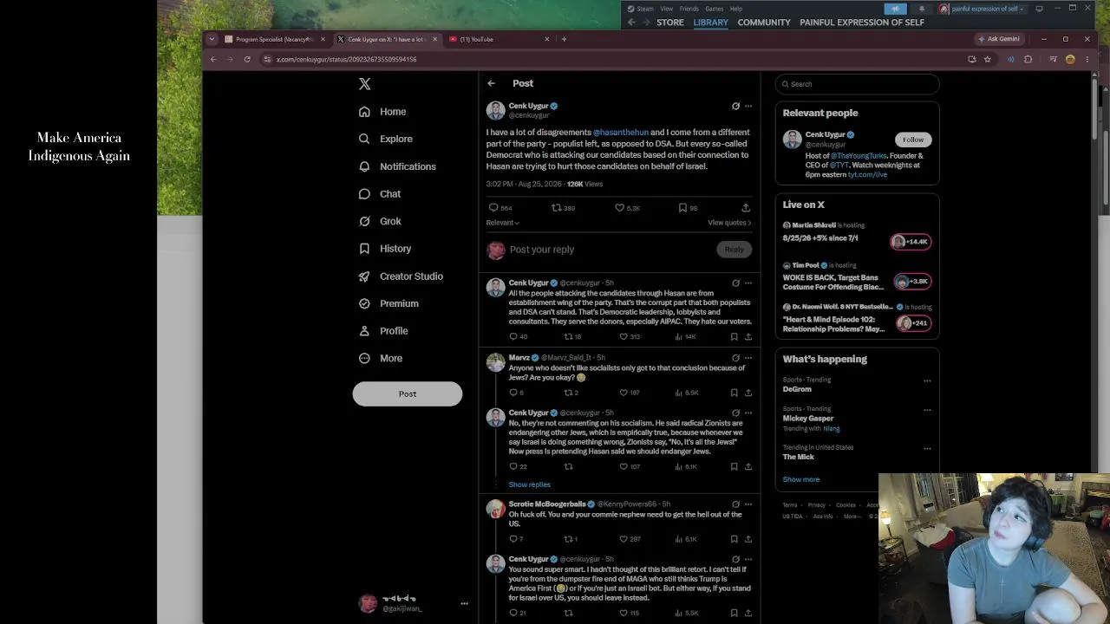Viewport: 1110px width, 624px height.
Task: Reload the page in Chrome
Action: 247,59
